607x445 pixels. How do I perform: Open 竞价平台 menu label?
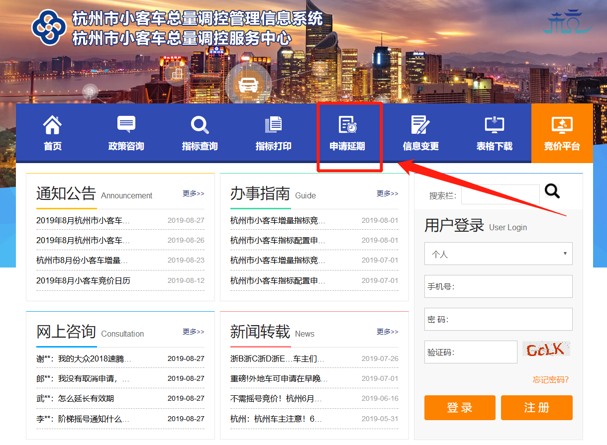pyautogui.click(x=562, y=146)
